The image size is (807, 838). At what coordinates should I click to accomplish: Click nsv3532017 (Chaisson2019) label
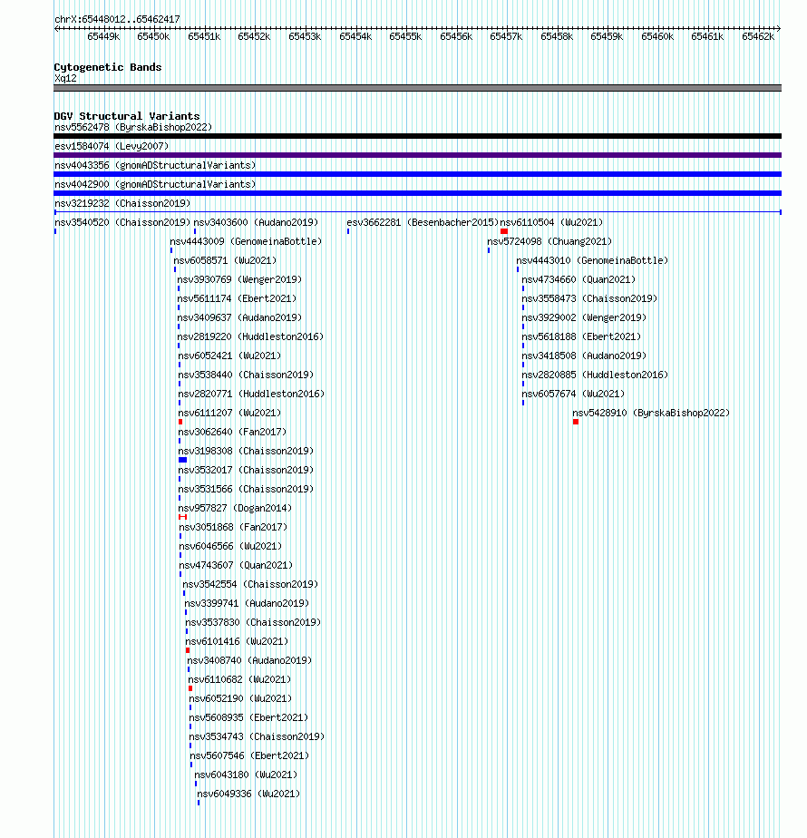click(246, 471)
